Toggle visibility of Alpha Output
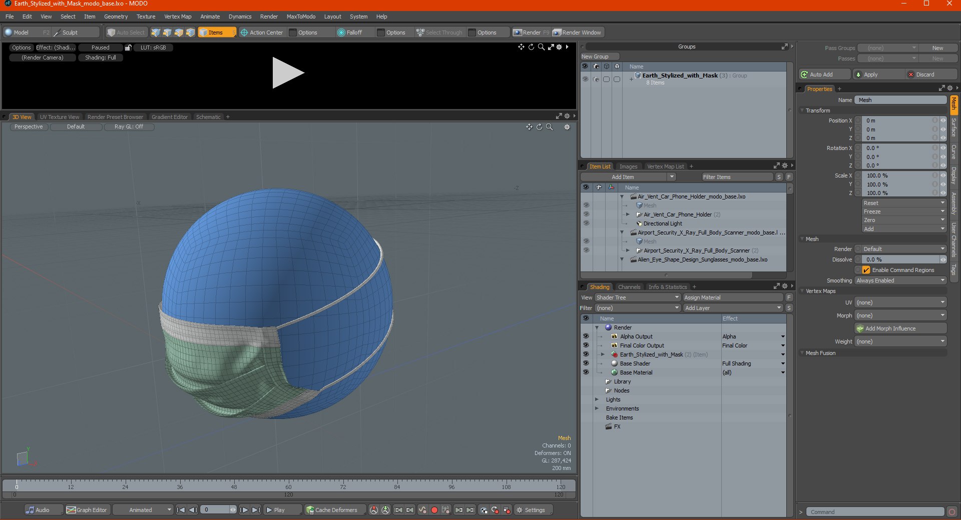Image resolution: width=961 pixels, height=520 pixels. click(x=586, y=336)
